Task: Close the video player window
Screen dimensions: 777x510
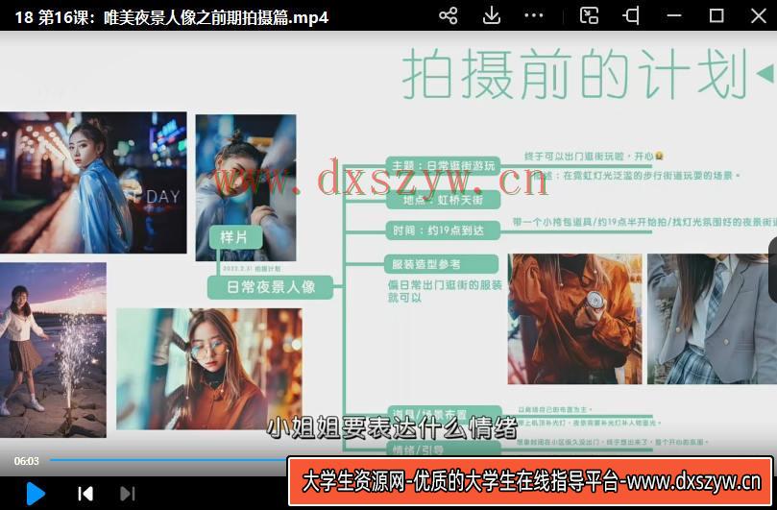Action: [758, 16]
